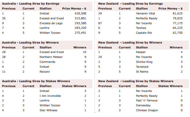Click the Snitzel entry in Australia earnings table
Screen dimensions: 190x117
click(44, 14)
